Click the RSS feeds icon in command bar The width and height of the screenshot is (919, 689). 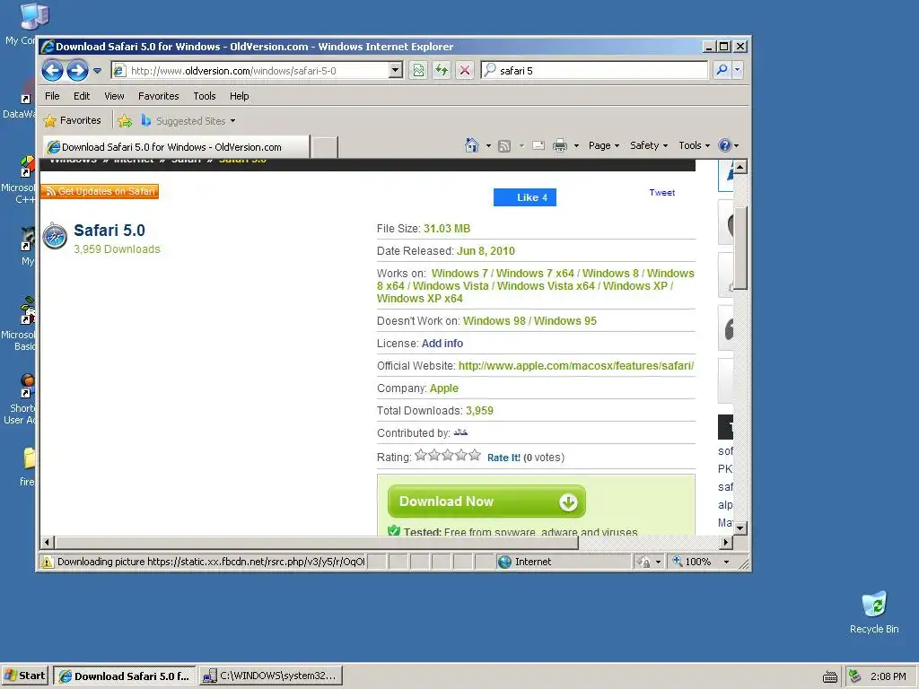pos(504,146)
